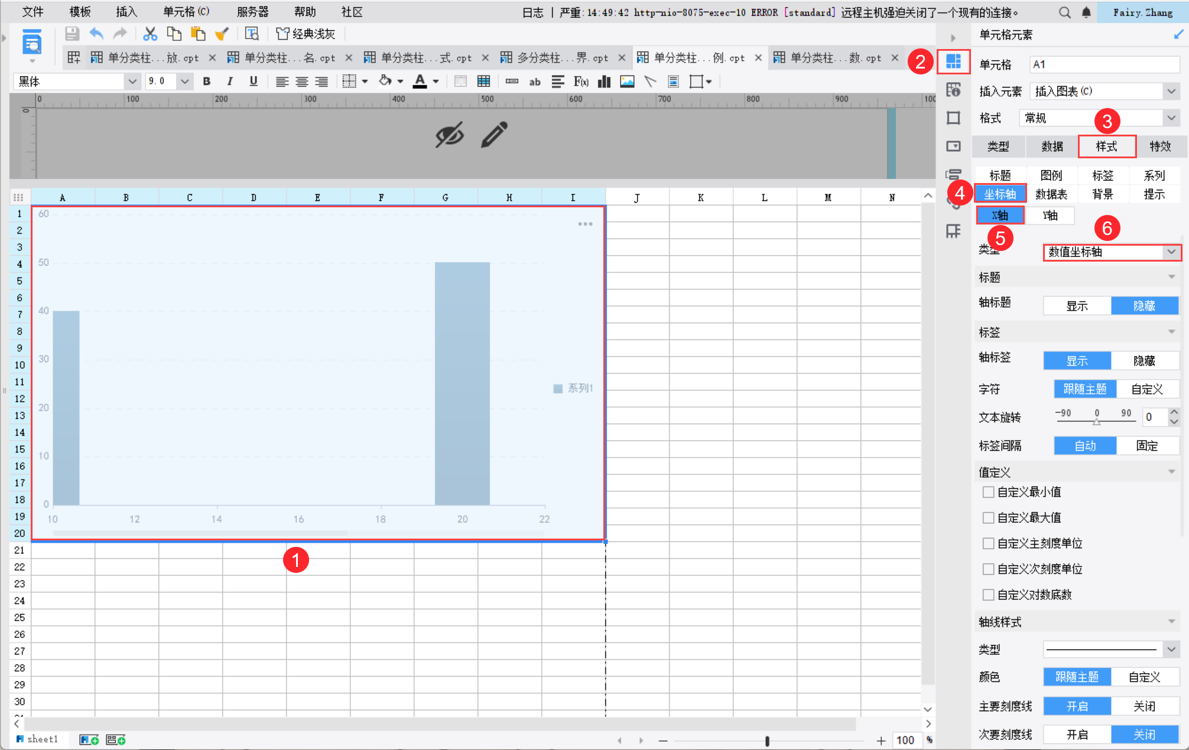Screen dimensions: 1189x750
Task: Click the insert image icon in toolbar
Action: (627, 81)
